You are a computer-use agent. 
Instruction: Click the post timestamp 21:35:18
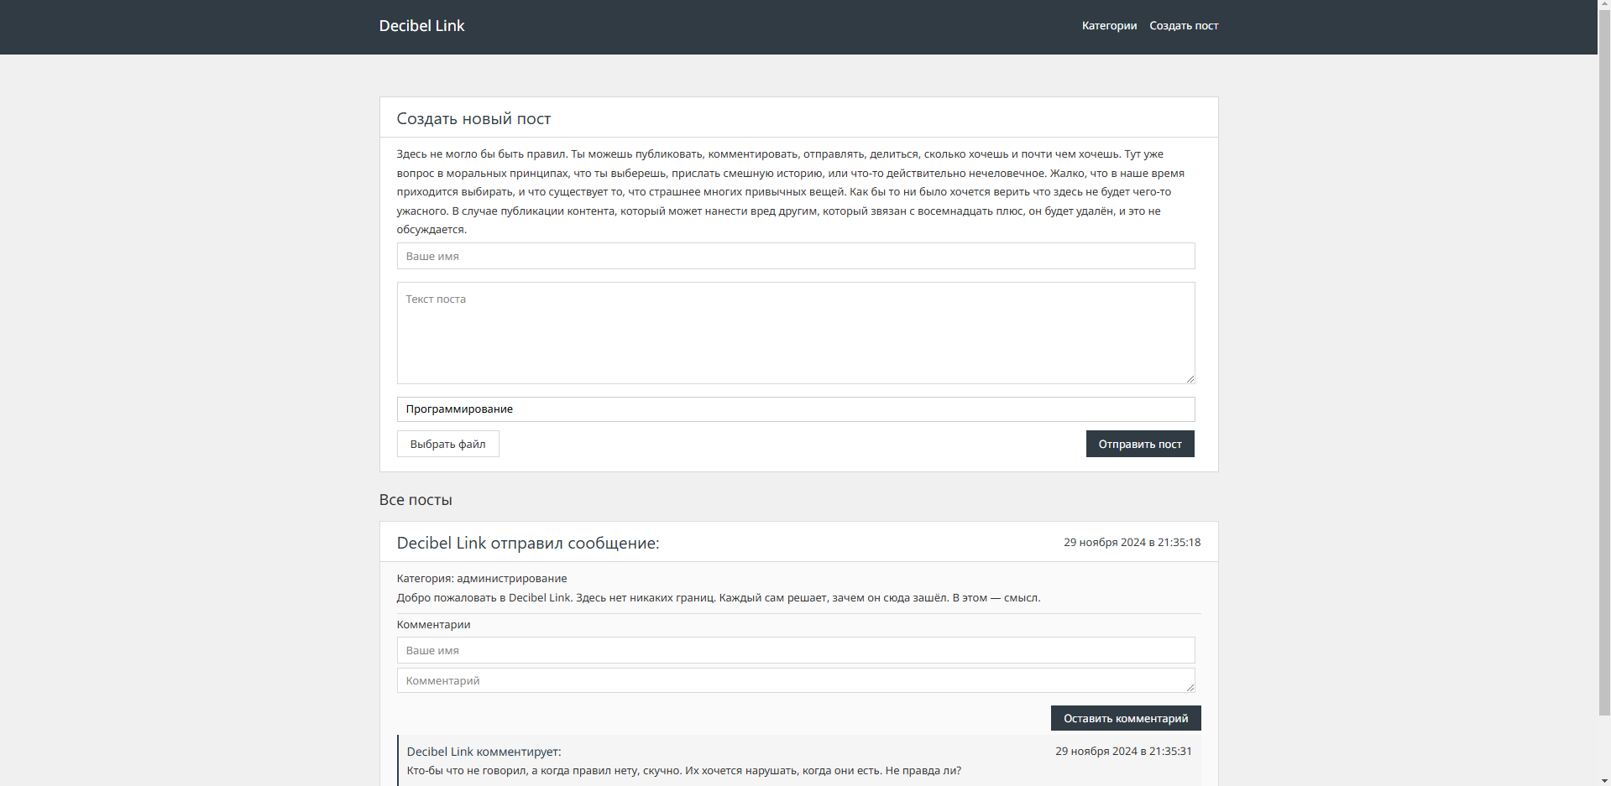(x=1132, y=543)
